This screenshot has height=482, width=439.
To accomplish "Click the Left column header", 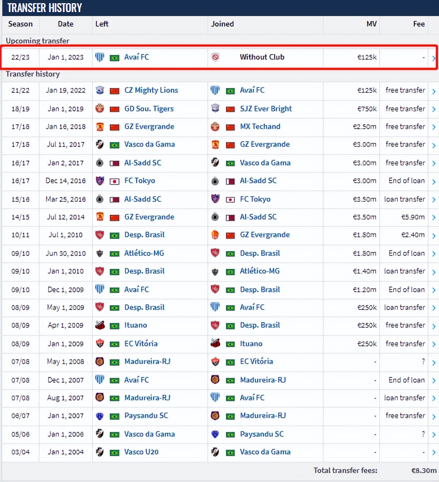I will point(102,24).
